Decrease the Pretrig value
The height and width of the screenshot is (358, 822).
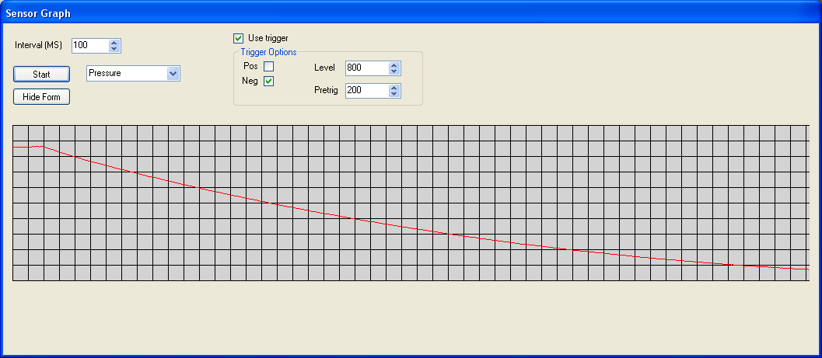point(394,94)
